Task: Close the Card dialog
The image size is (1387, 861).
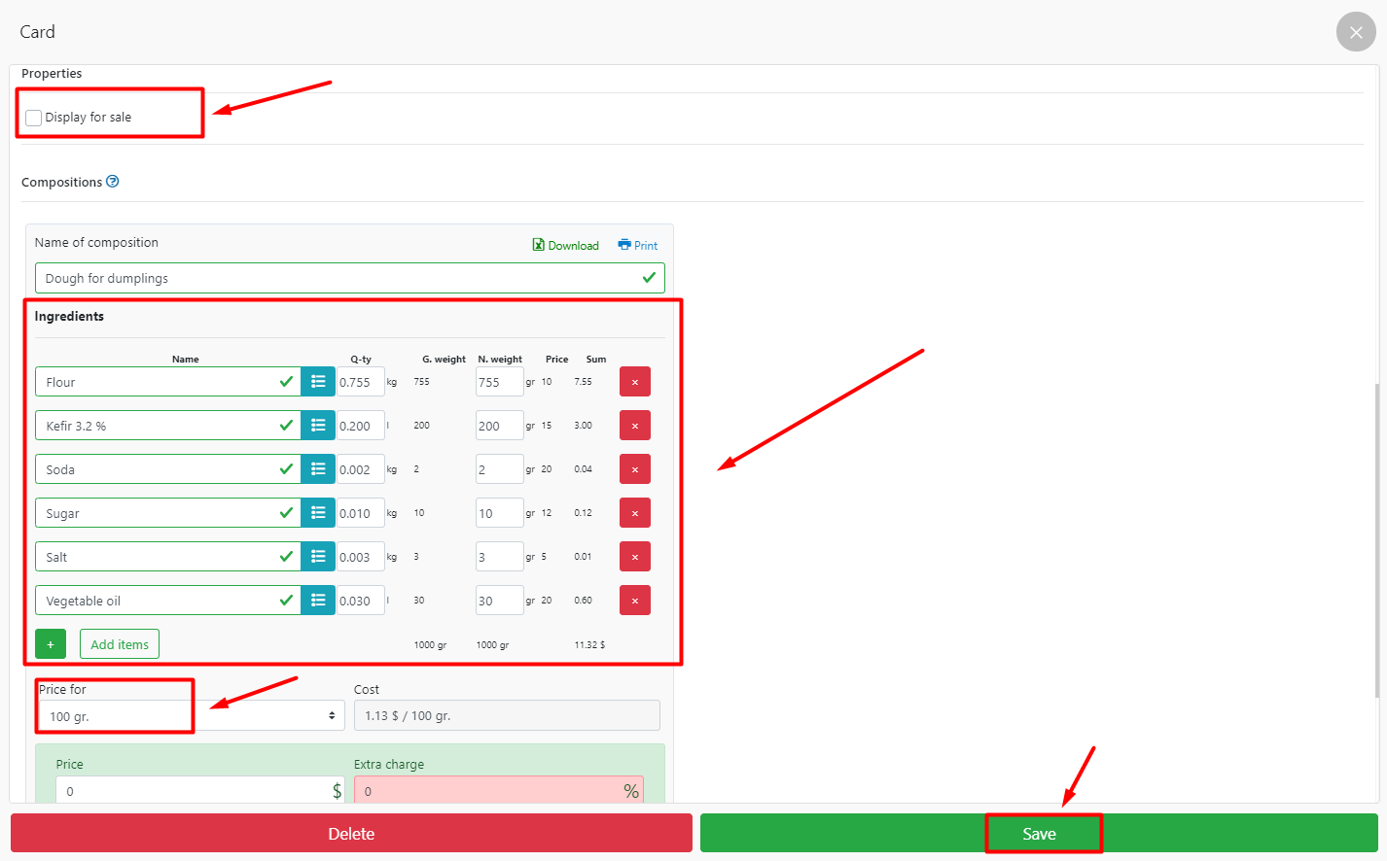Action: (1356, 32)
